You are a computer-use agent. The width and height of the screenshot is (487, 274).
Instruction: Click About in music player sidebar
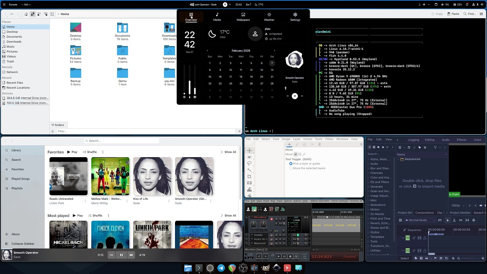(x=13, y=234)
